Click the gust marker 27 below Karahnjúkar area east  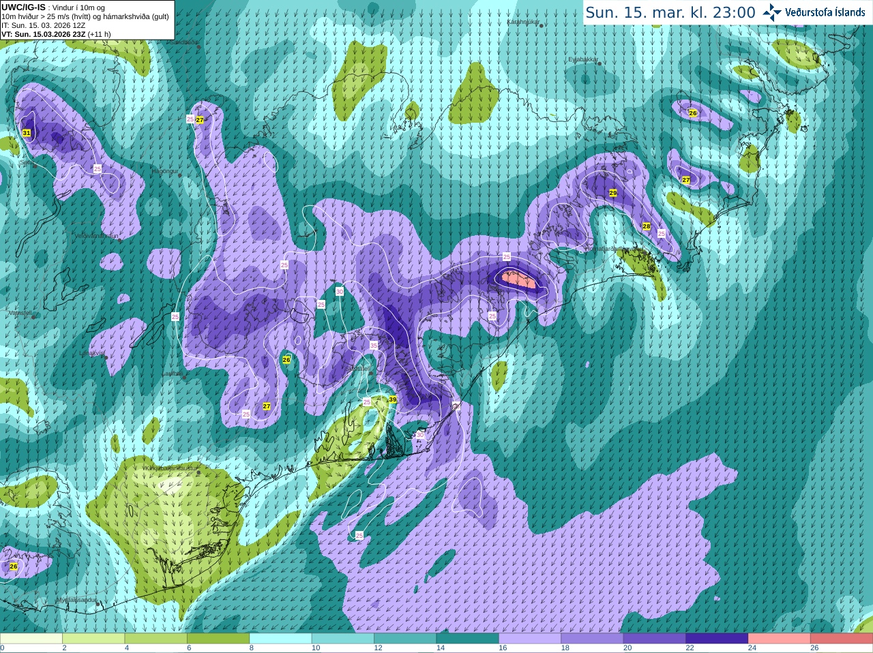click(x=686, y=180)
